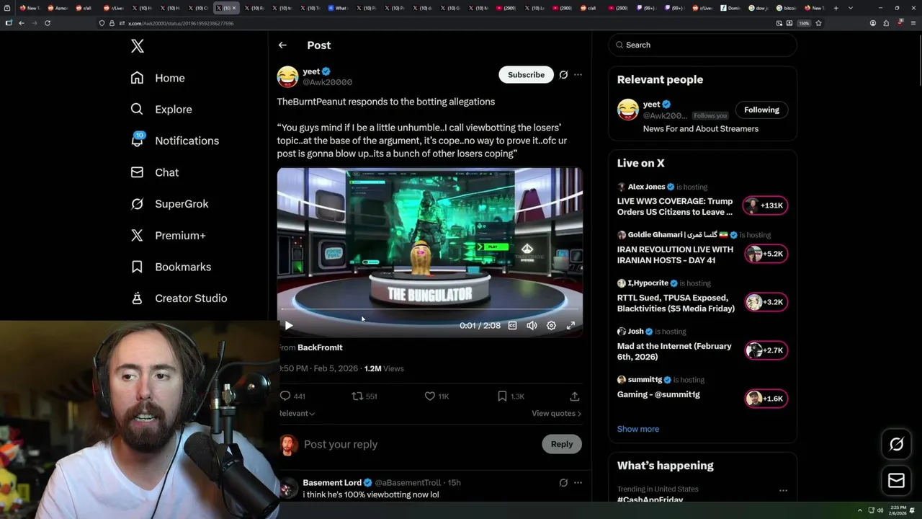
Task: Click back arrow next to Post
Action: click(x=282, y=45)
